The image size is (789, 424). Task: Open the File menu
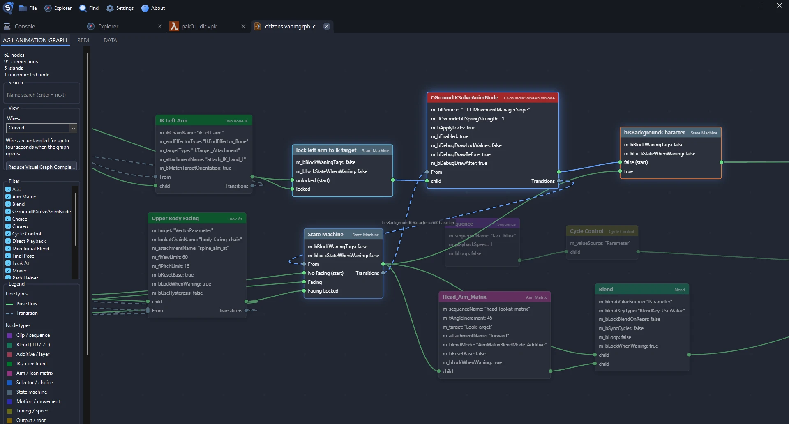tap(28, 8)
